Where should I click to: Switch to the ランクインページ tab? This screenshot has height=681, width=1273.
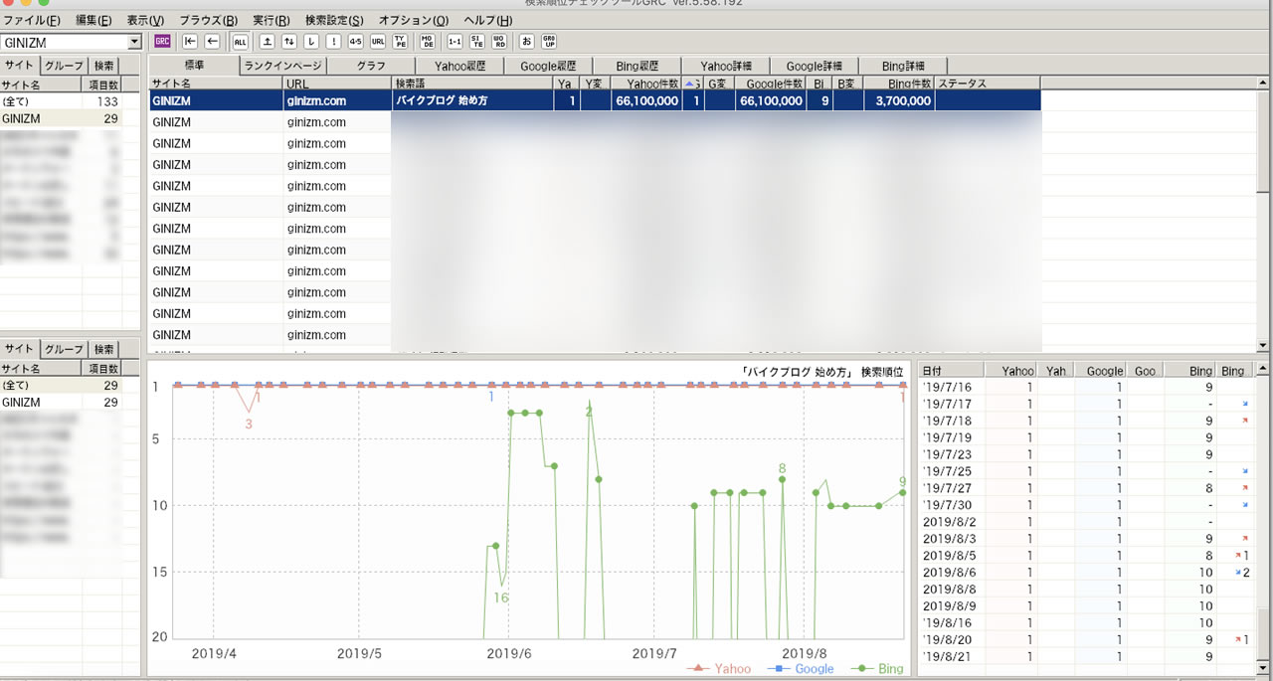(283, 67)
